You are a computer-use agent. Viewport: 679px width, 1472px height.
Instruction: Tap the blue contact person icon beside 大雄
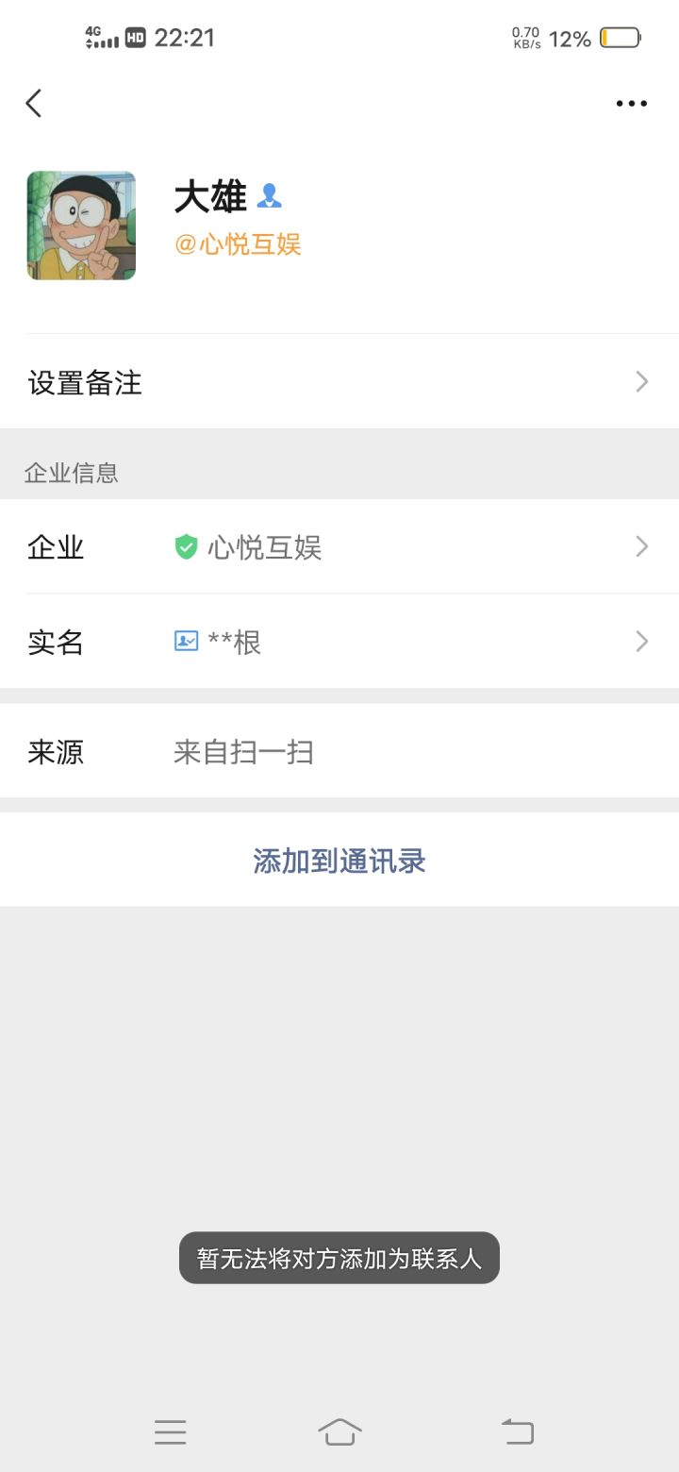[269, 195]
